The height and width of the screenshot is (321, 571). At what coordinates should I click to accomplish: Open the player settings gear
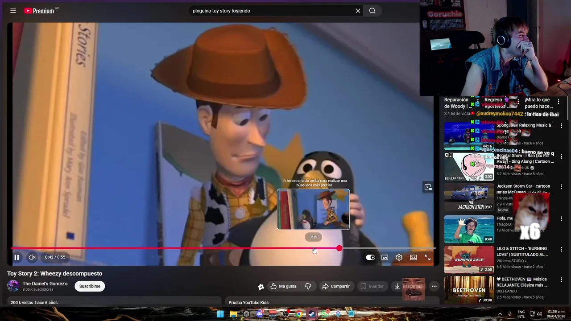tap(399, 257)
